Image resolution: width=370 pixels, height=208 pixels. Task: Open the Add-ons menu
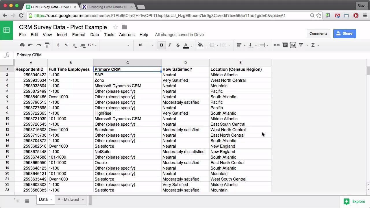pyautogui.click(x=127, y=35)
